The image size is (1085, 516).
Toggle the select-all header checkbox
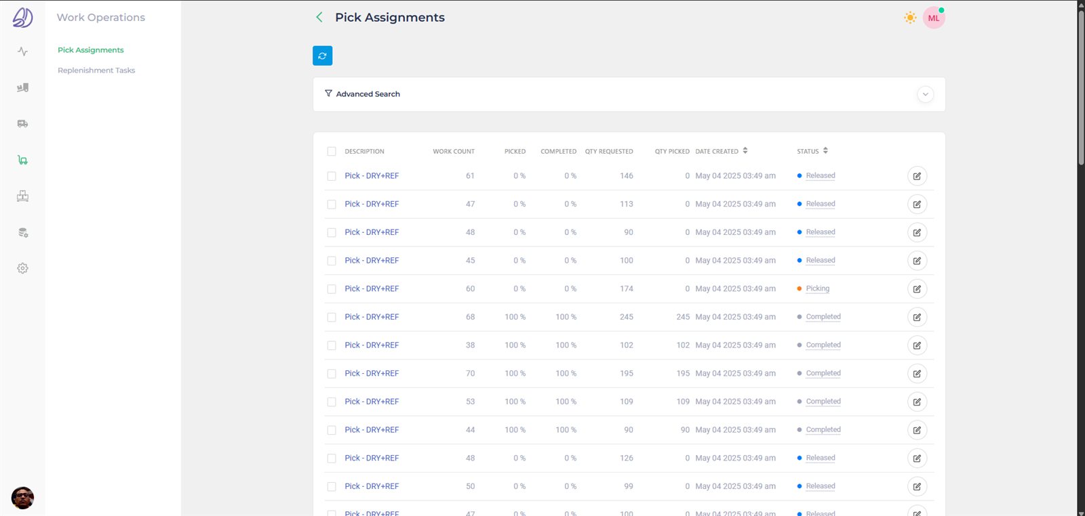(x=332, y=152)
